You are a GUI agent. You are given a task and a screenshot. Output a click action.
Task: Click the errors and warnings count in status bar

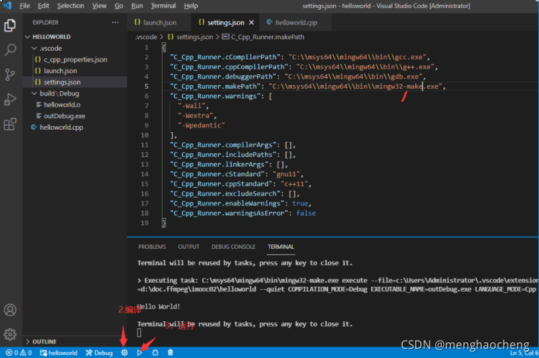19,353
